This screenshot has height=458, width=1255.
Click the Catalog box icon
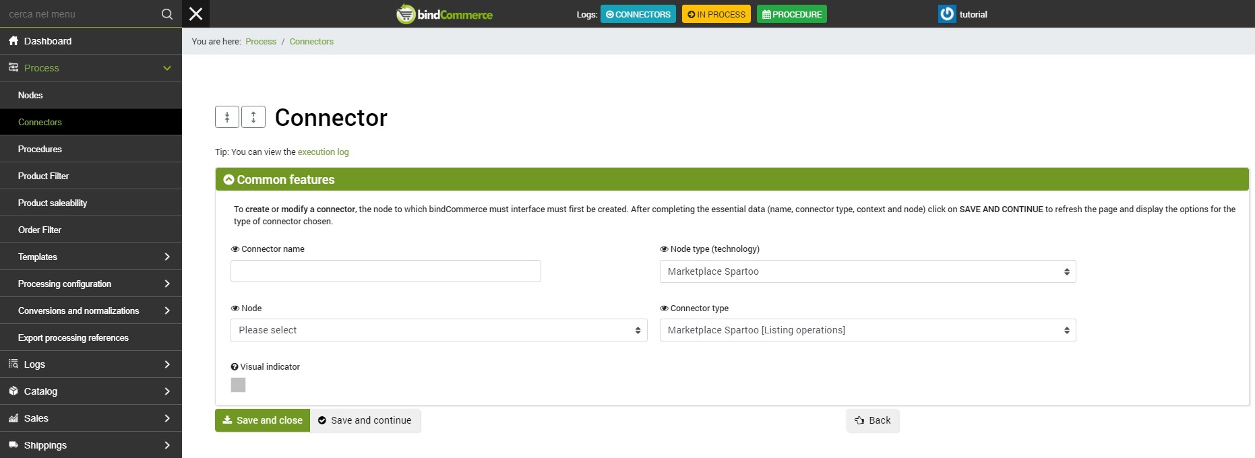tap(13, 391)
